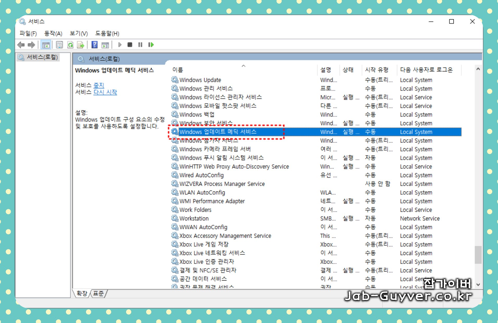The height and width of the screenshot is (323, 498).
Task: Select the Windows 보안 서비스 row
Action: (x=316, y=123)
